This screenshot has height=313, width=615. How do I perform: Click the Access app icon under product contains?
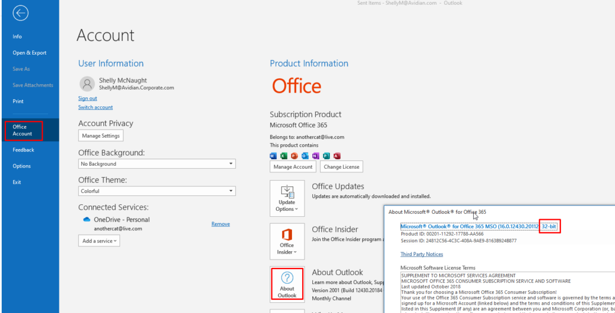[x=337, y=156]
